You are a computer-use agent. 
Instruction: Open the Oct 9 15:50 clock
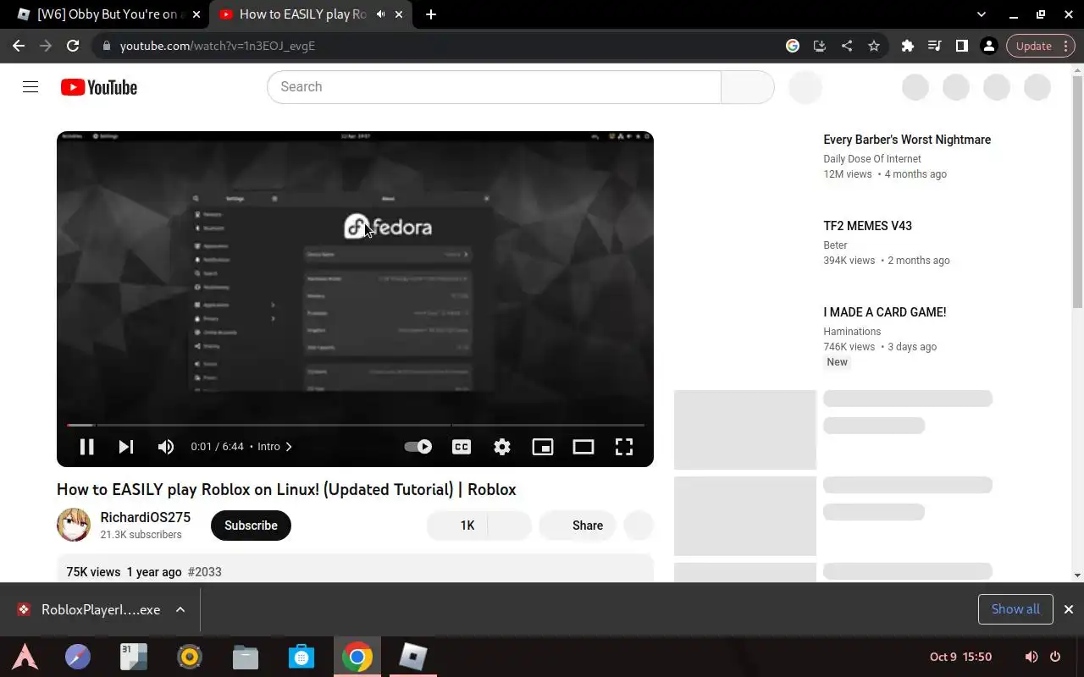point(960,657)
